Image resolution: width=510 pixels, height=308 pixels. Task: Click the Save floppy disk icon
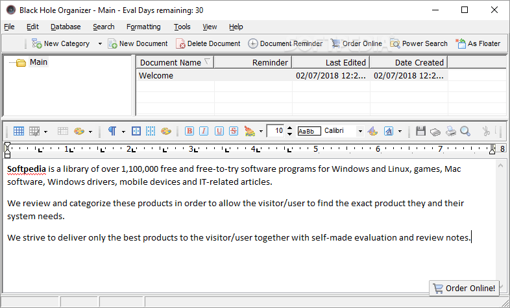coord(420,131)
